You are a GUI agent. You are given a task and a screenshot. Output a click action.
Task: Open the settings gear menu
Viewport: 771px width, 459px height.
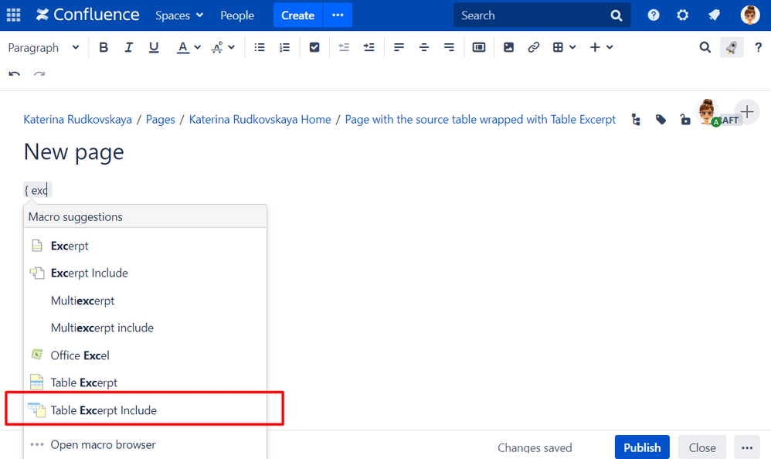(682, 15)
